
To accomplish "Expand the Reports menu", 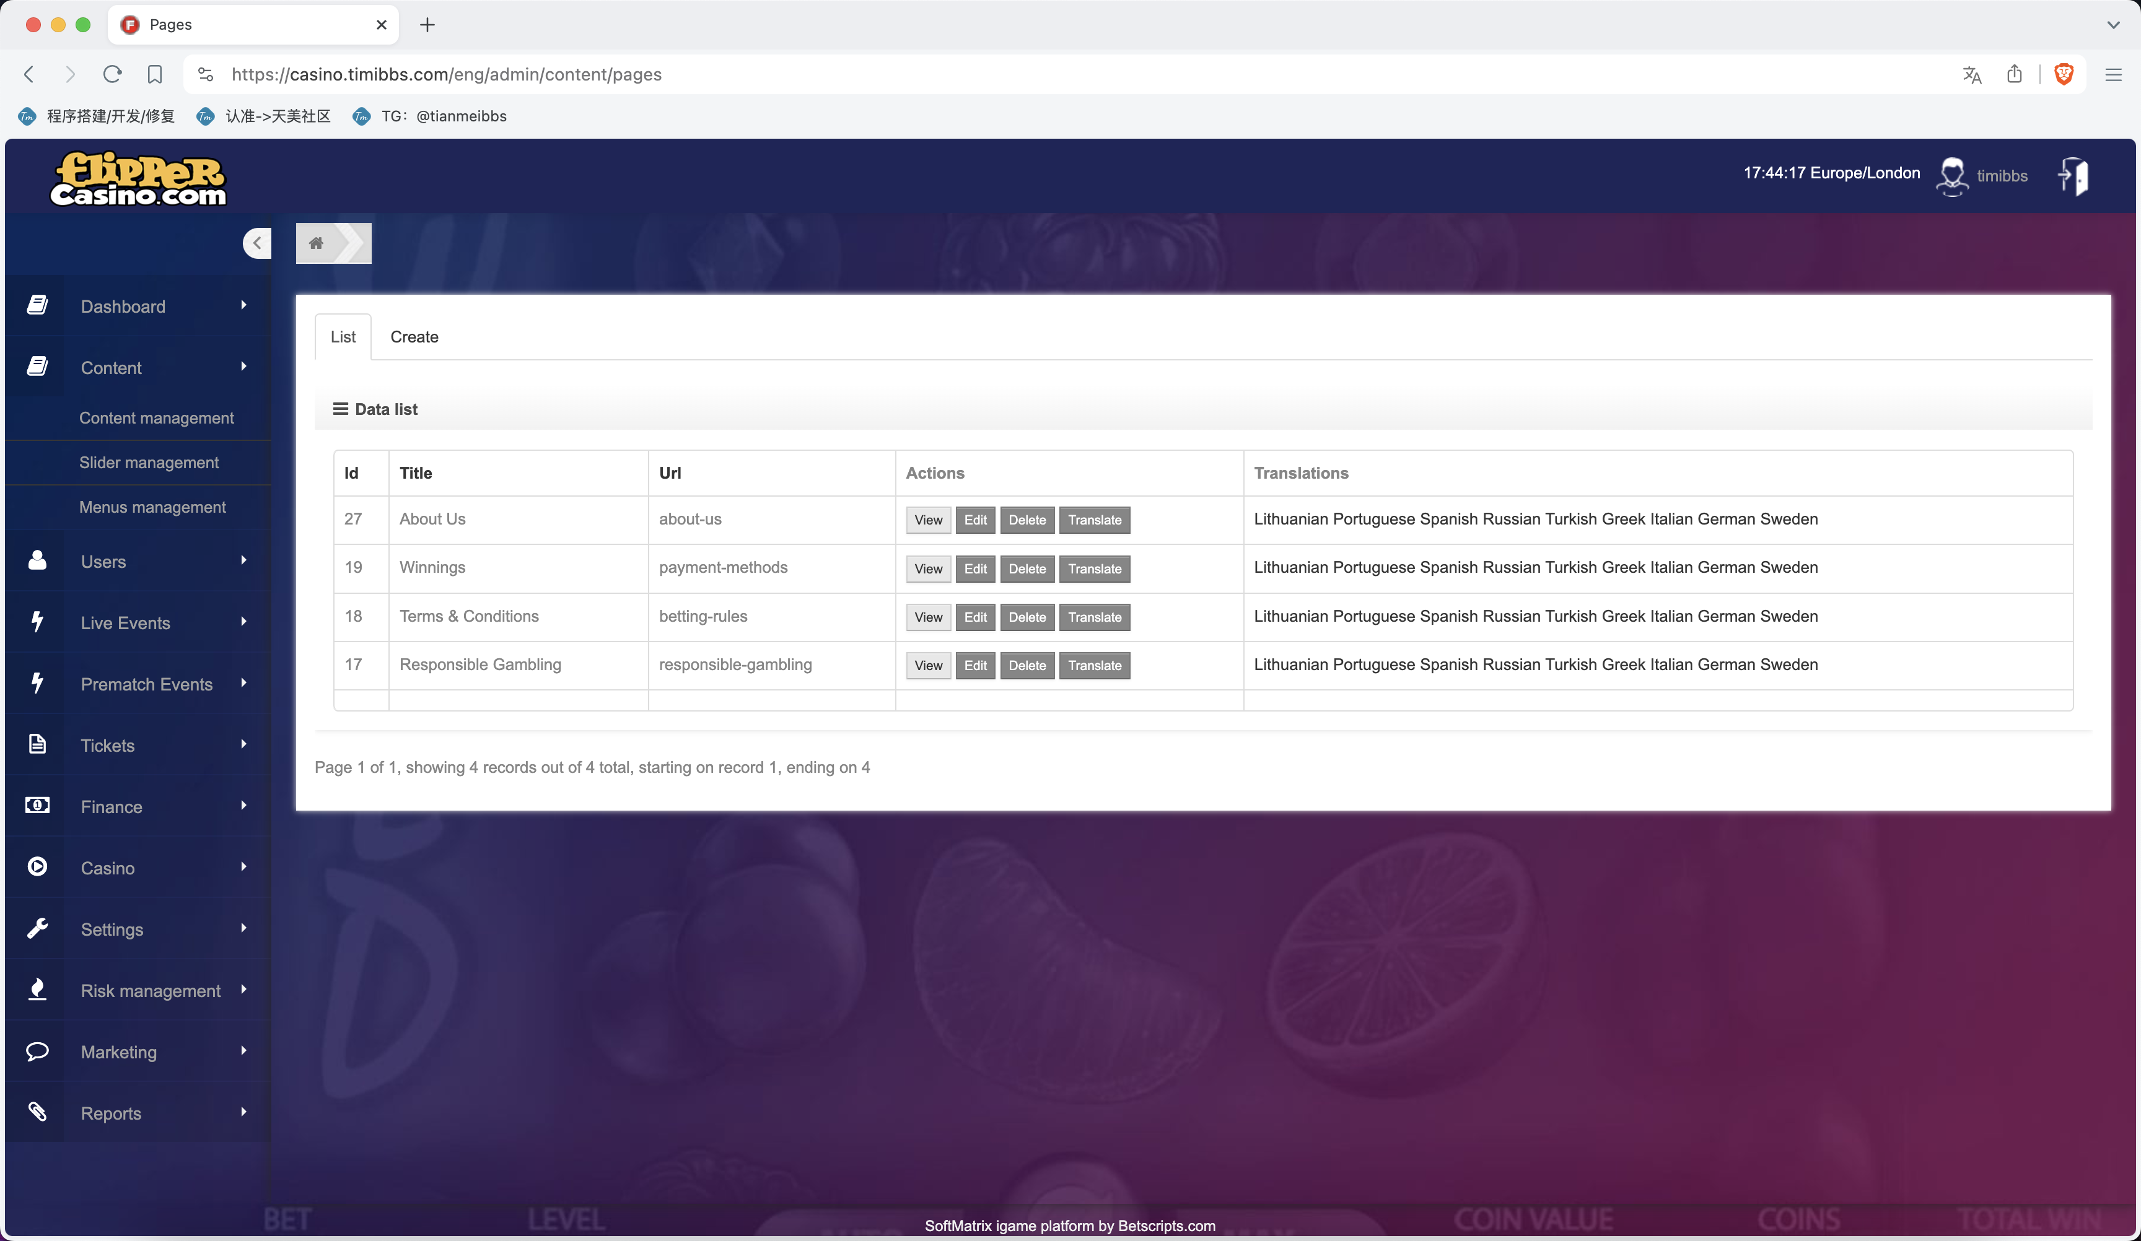I will [x=243, y=1111].
